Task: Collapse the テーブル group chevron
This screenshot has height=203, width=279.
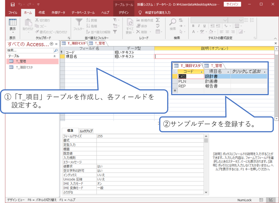Action: 54,56
